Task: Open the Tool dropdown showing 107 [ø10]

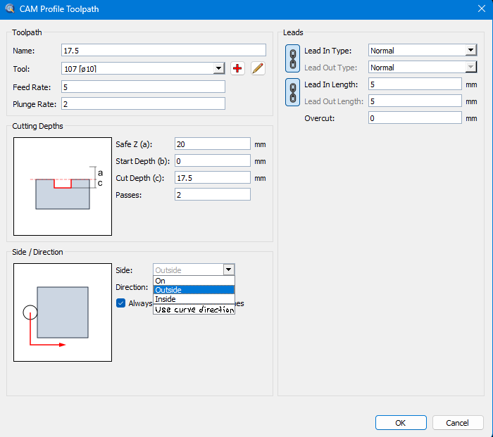Action: tap(218, 68)
